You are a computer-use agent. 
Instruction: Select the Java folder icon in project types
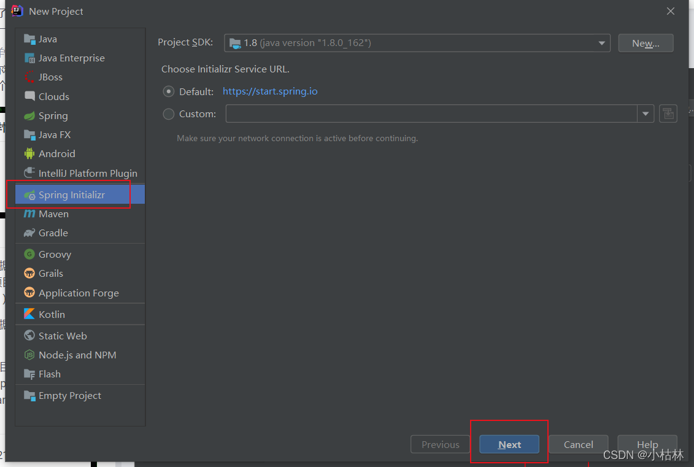(29, 39)
